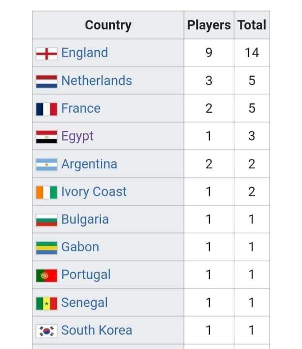Follow the visited Egypt link
302x349 pixels.
coord(77,137)
